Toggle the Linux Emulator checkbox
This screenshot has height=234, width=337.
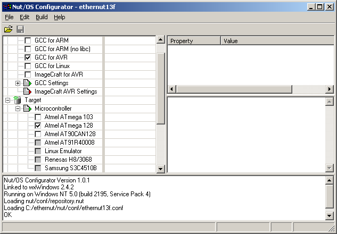pos(38,151)
